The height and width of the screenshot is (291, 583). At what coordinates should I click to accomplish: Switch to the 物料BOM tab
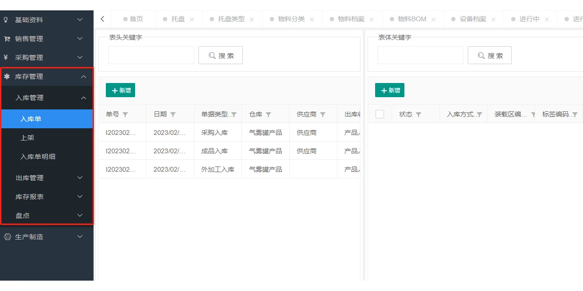coord(411,19)
